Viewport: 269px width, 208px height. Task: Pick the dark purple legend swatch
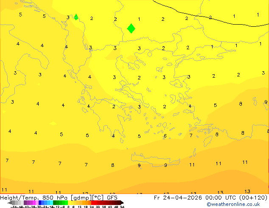click(x=25, y=202)
